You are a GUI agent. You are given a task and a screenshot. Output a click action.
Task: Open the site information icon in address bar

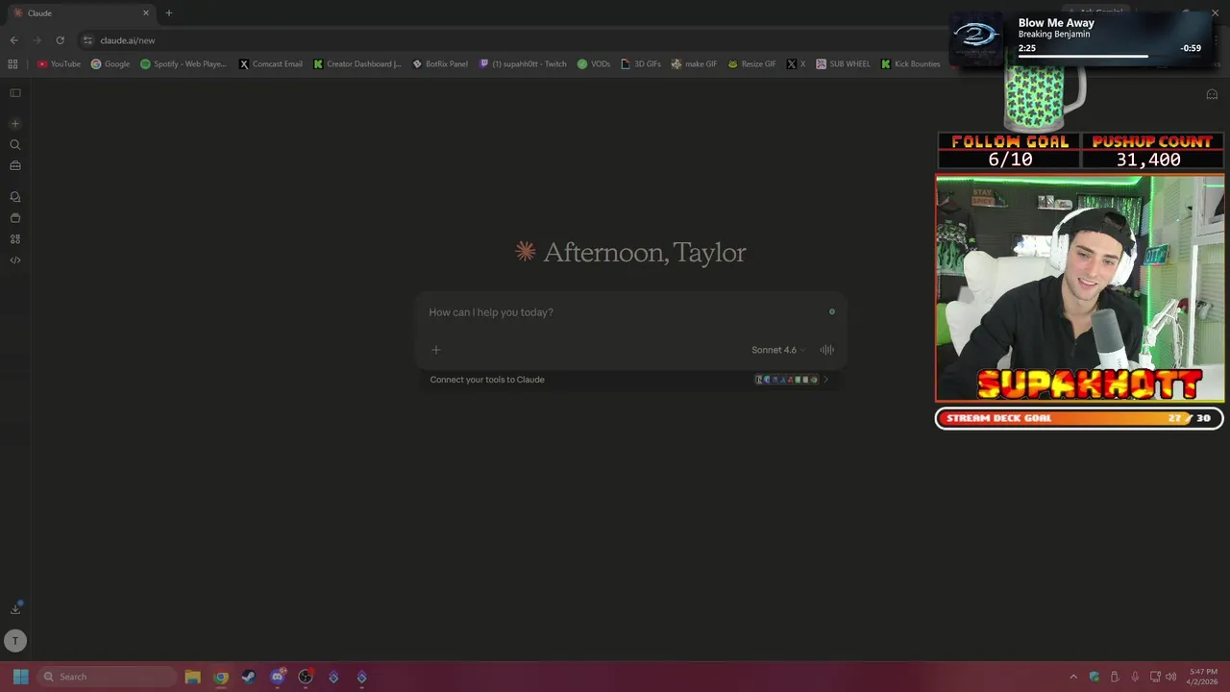click(87, 40)
